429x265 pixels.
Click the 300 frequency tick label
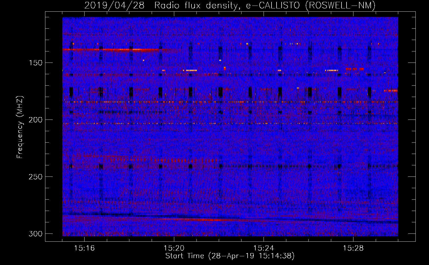(x=36, y=234)
